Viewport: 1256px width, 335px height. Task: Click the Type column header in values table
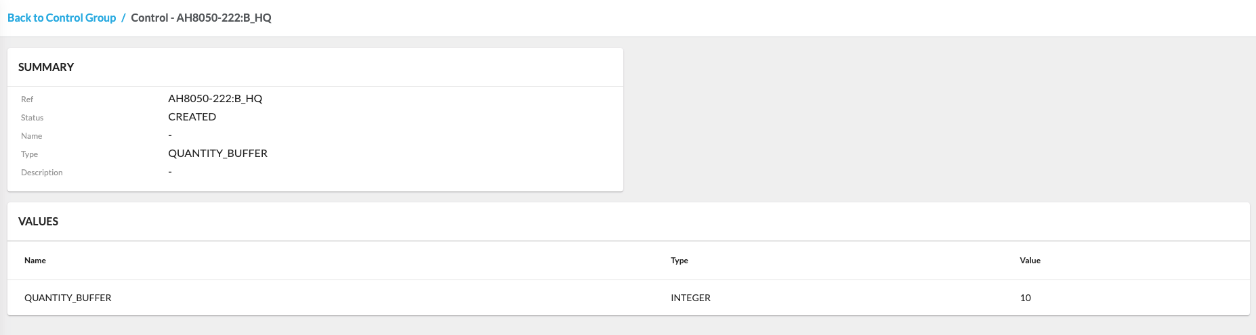(679, 261)
